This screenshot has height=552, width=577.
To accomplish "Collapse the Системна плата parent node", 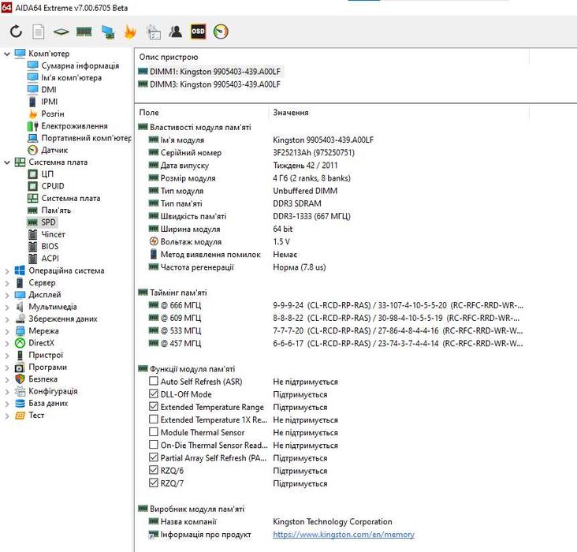I will pos(7,162).
